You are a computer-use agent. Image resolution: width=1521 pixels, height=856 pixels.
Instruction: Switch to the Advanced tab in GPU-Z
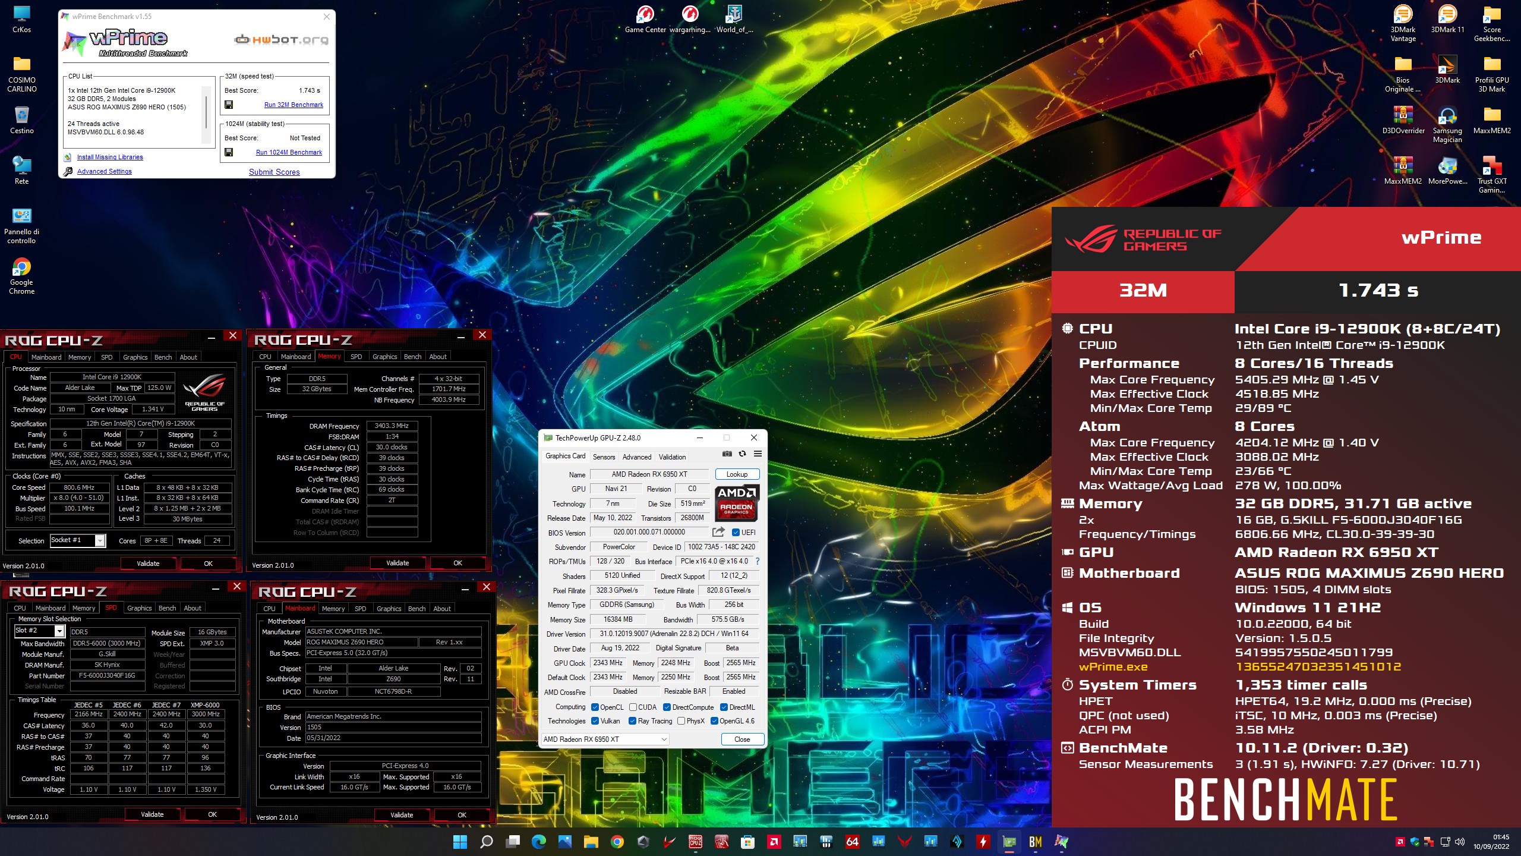(x=637, y=457)
